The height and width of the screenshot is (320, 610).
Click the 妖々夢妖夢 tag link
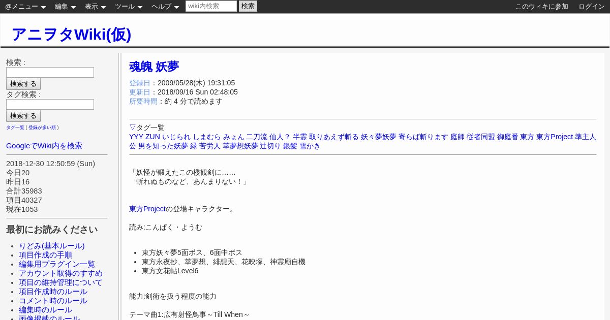click(x=379, y=137)
